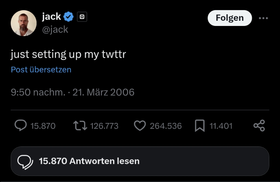Open the three-dot more options menu
Screen dimensions: 280x182
pos(263,18)
